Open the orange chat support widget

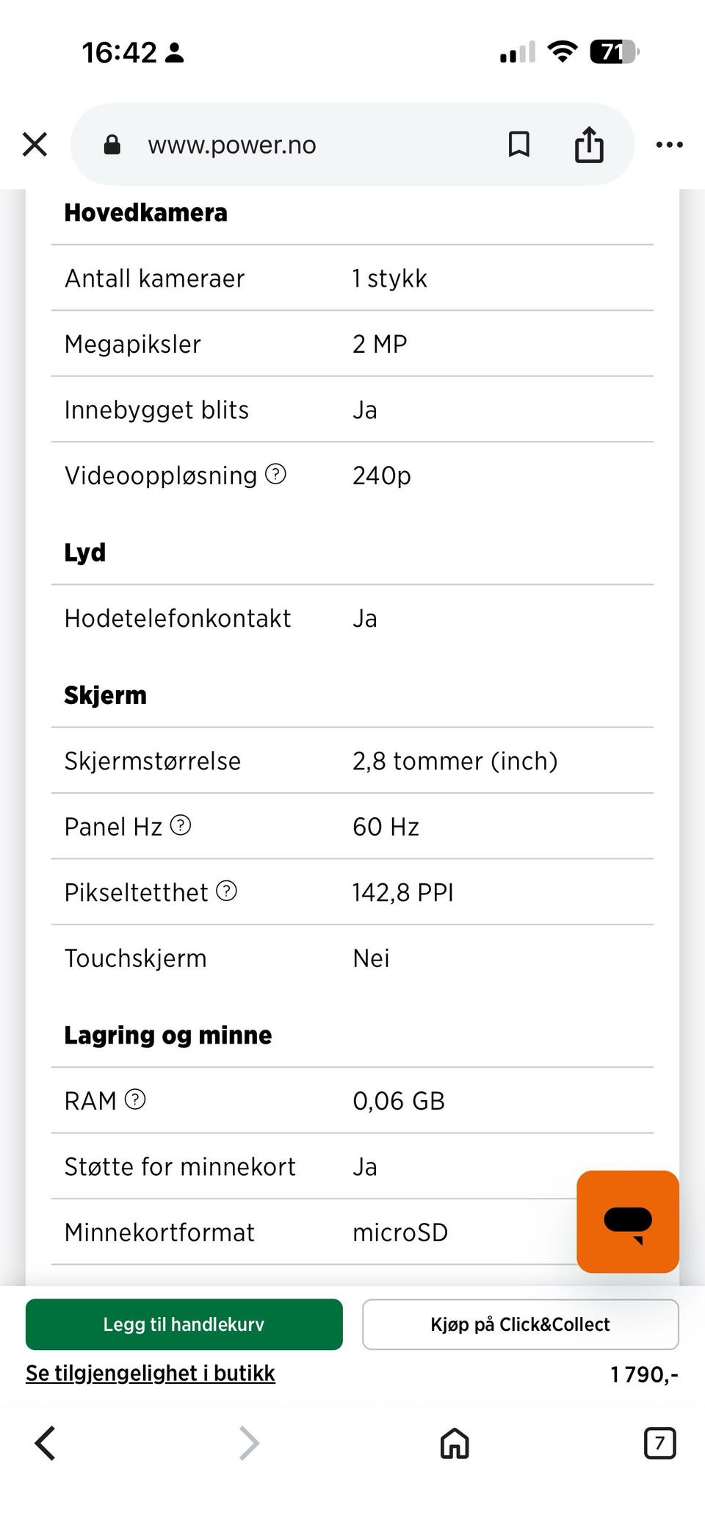coord(628,1221)
